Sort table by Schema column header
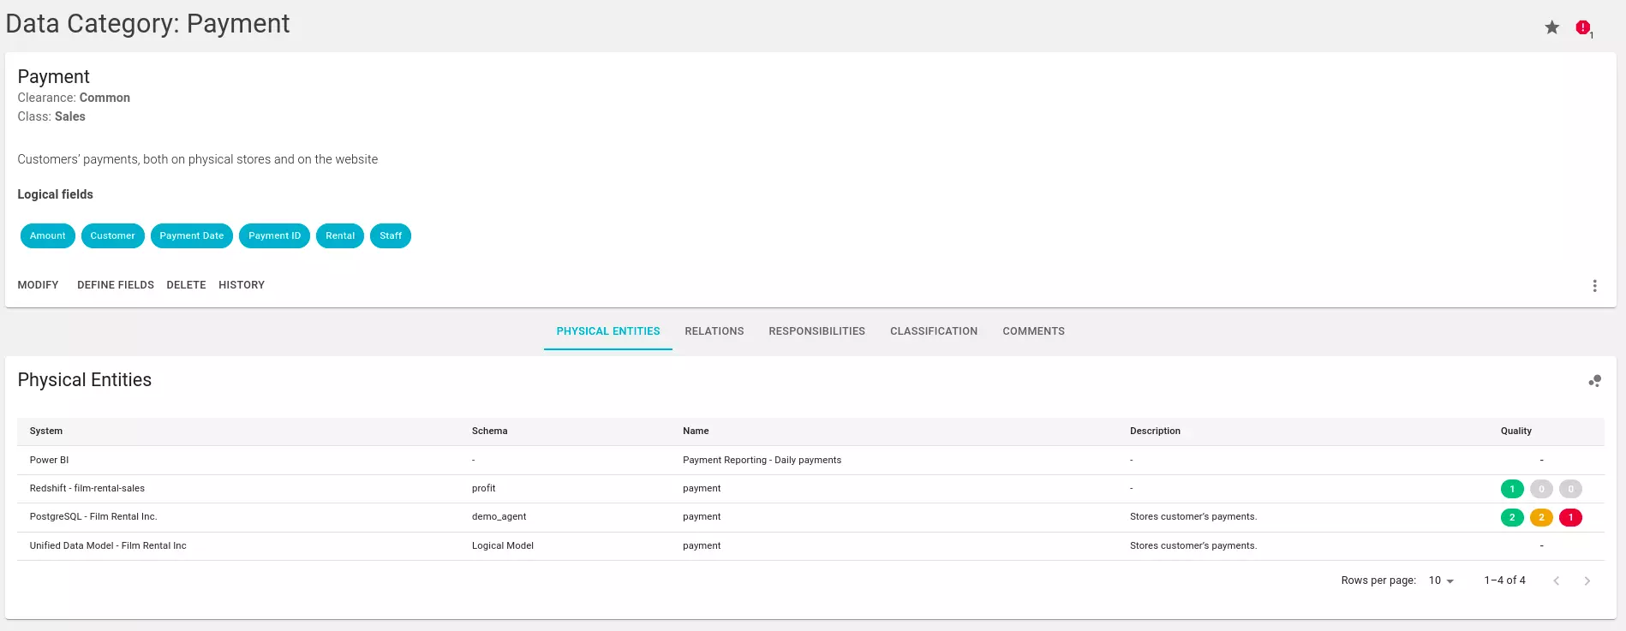 (489, 431)
